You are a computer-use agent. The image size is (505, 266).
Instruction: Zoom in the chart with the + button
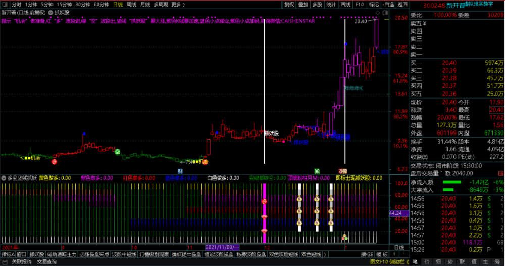click(394, 254)
